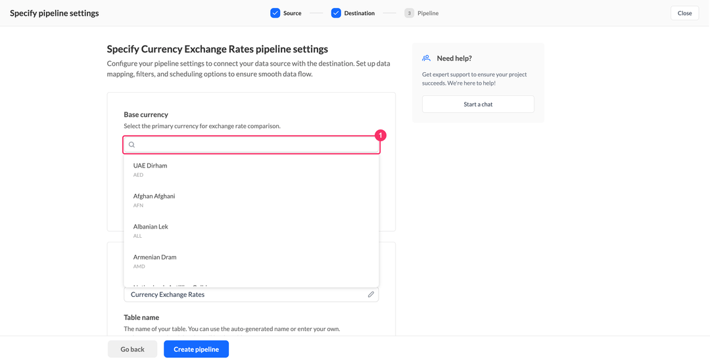This screenshot has width=710, height=362.
Task: Choose Afghan Afghani AFN option
Action: click(x=251, y=200)
